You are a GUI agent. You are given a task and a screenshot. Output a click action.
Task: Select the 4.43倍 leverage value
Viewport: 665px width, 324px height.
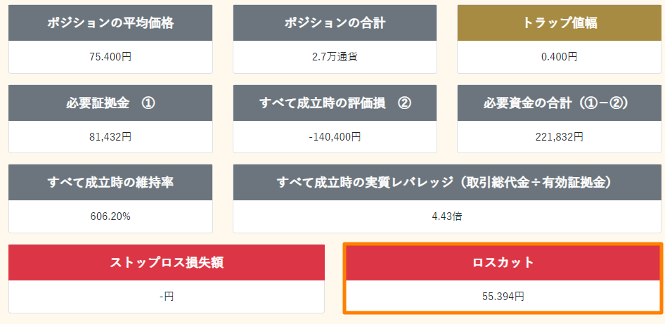(x=447, y=216)
